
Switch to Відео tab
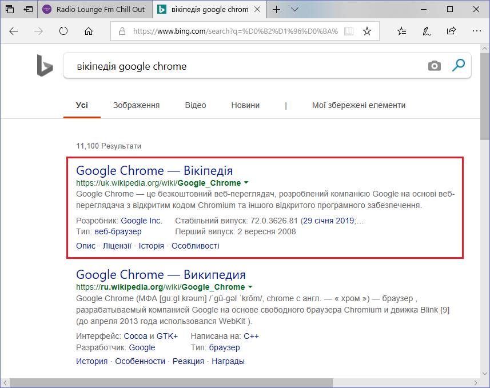pyautogui.click(x=196, y=105)
